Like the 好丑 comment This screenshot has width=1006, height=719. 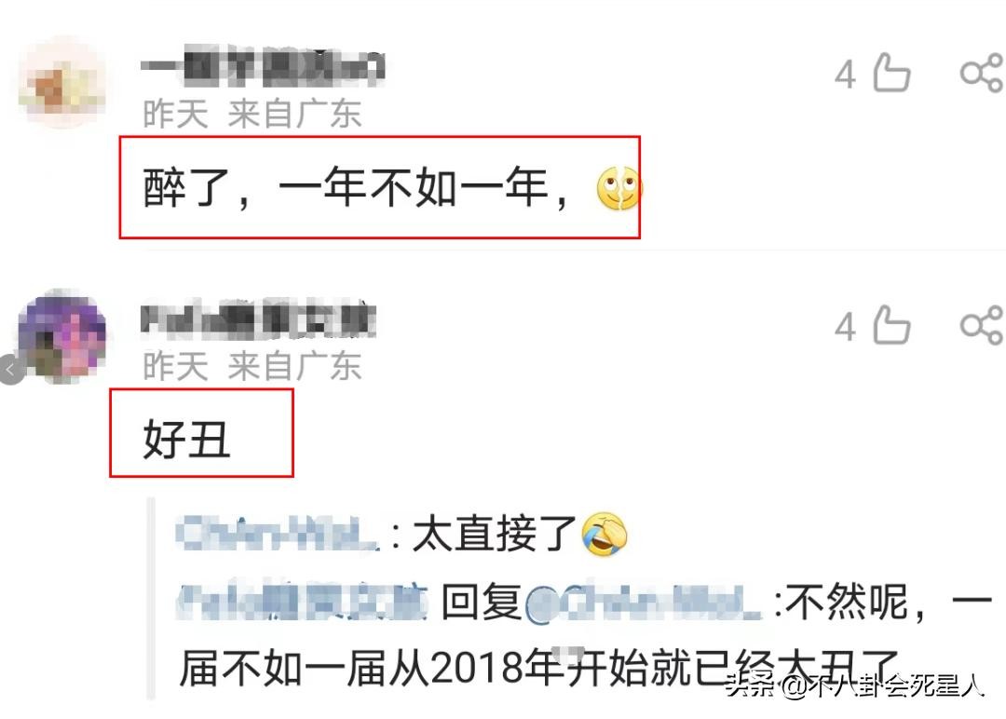click(891, 324)
